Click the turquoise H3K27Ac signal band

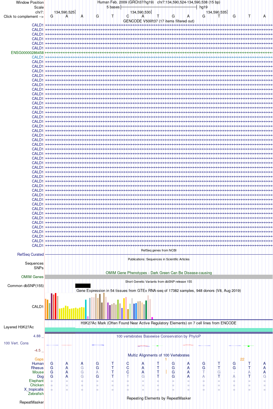coord(159,329)
